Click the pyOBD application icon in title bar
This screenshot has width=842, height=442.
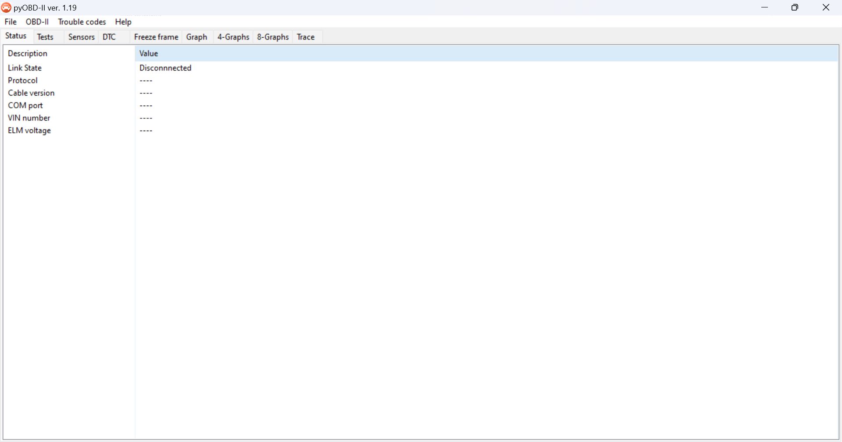pyautogui.click(x=6, y=7)
